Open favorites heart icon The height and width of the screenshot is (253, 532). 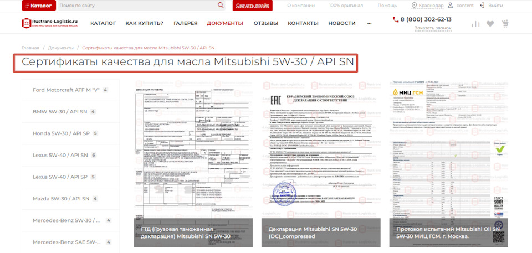pyautogui.click(x=490, y=24)
